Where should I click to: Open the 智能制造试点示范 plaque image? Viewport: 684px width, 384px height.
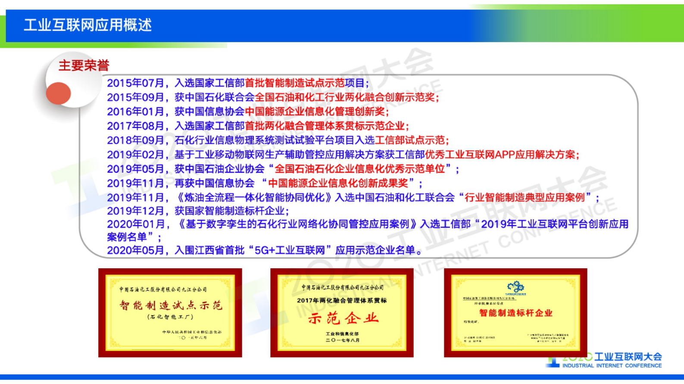click(170, 313)
